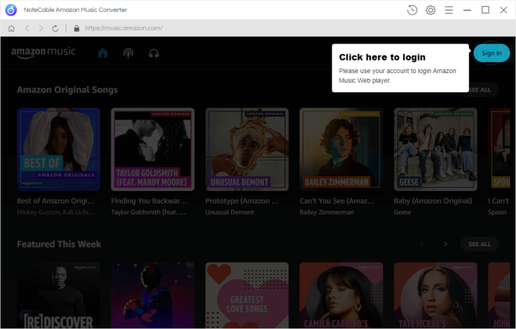Screen dimensions: 516x329
Task: Click 'Best of Amazon Origi...' title
Action: (x=55, y=201)
